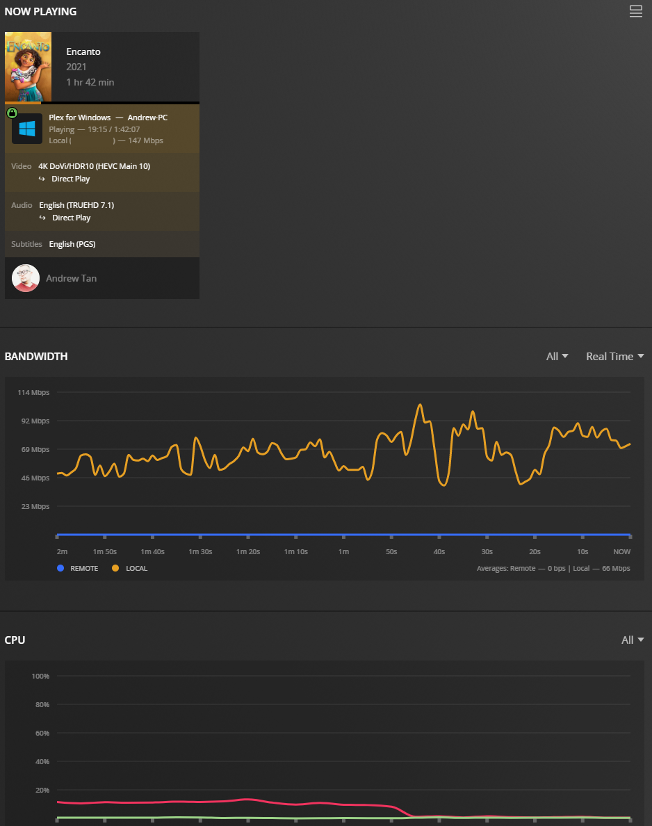652x826 pixels.
Task: Open Andrew Tan's avatar picture
Action: 26,278
